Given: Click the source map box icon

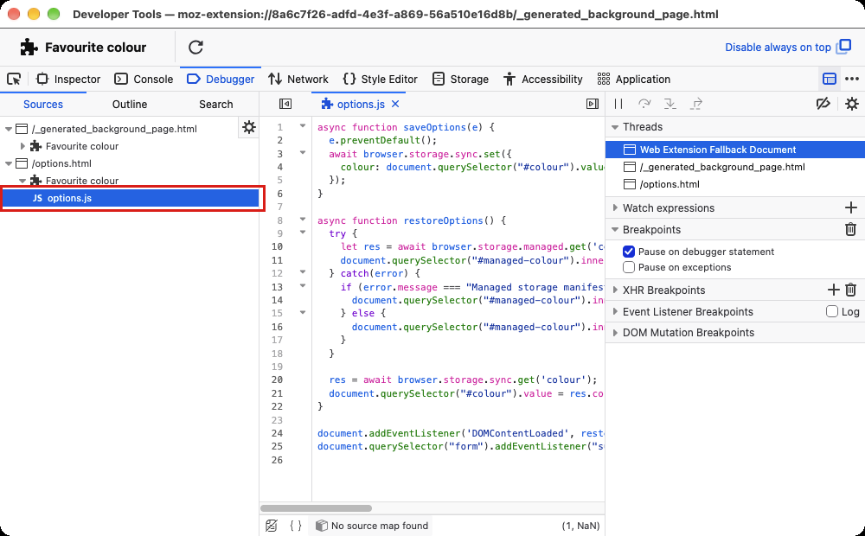Looking at the screenshot, I should tap(321, 526).
